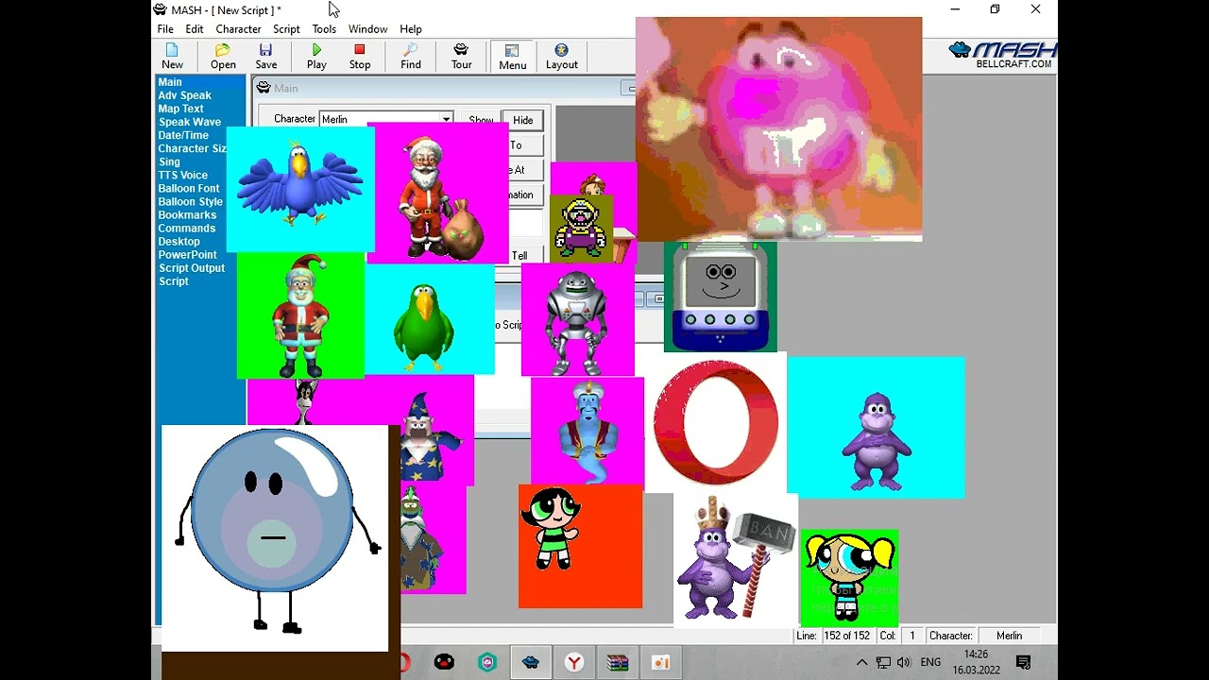Select PowerPoint in side panel
The width and height of the screenshot is (1209, 680).
tap(188, 254)
